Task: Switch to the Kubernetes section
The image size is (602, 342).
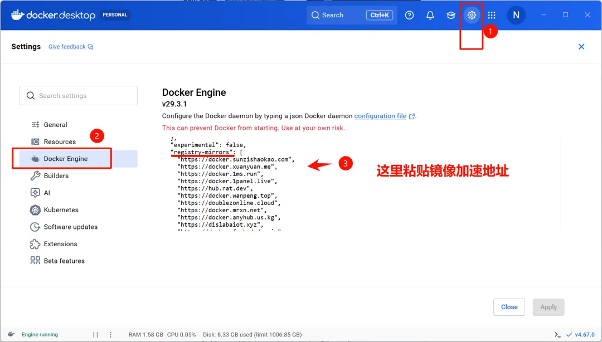Action: (79, 209)
